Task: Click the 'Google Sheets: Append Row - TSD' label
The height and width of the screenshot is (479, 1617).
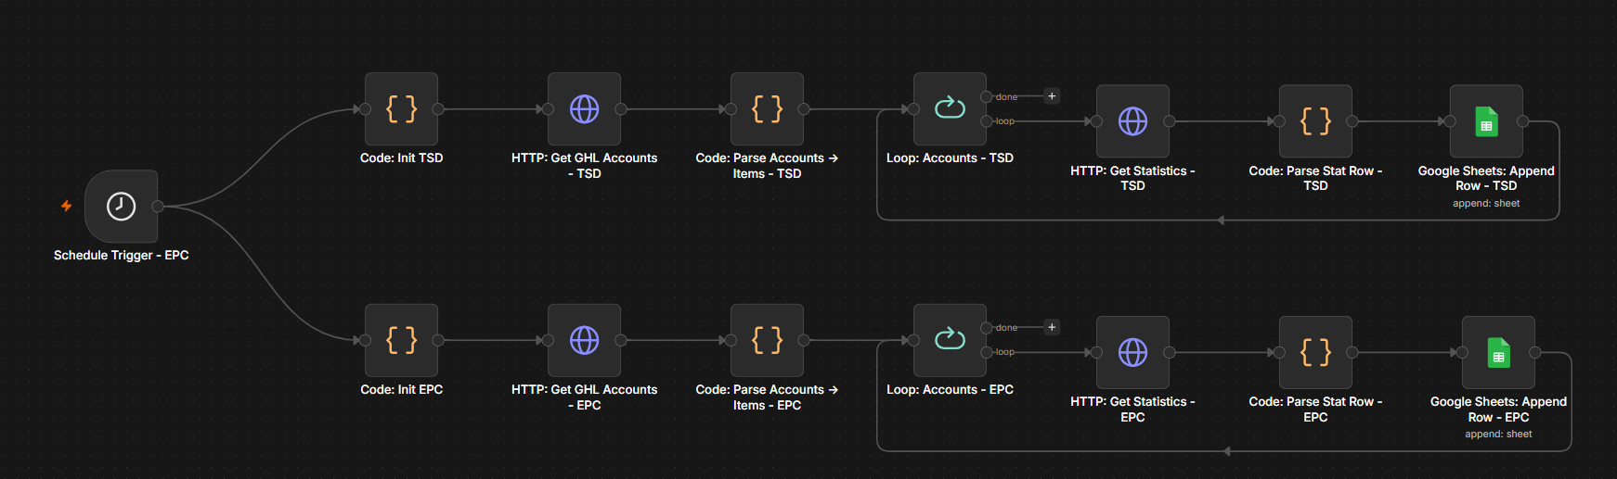Action: 1486,178
